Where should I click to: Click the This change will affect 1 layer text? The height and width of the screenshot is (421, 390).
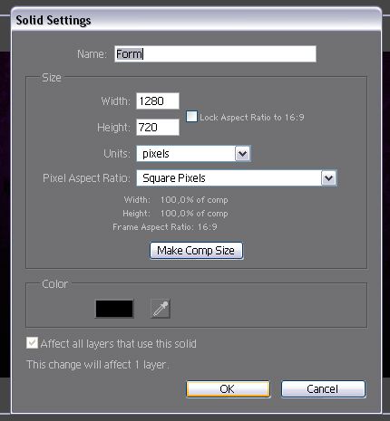tap(98, 365)
